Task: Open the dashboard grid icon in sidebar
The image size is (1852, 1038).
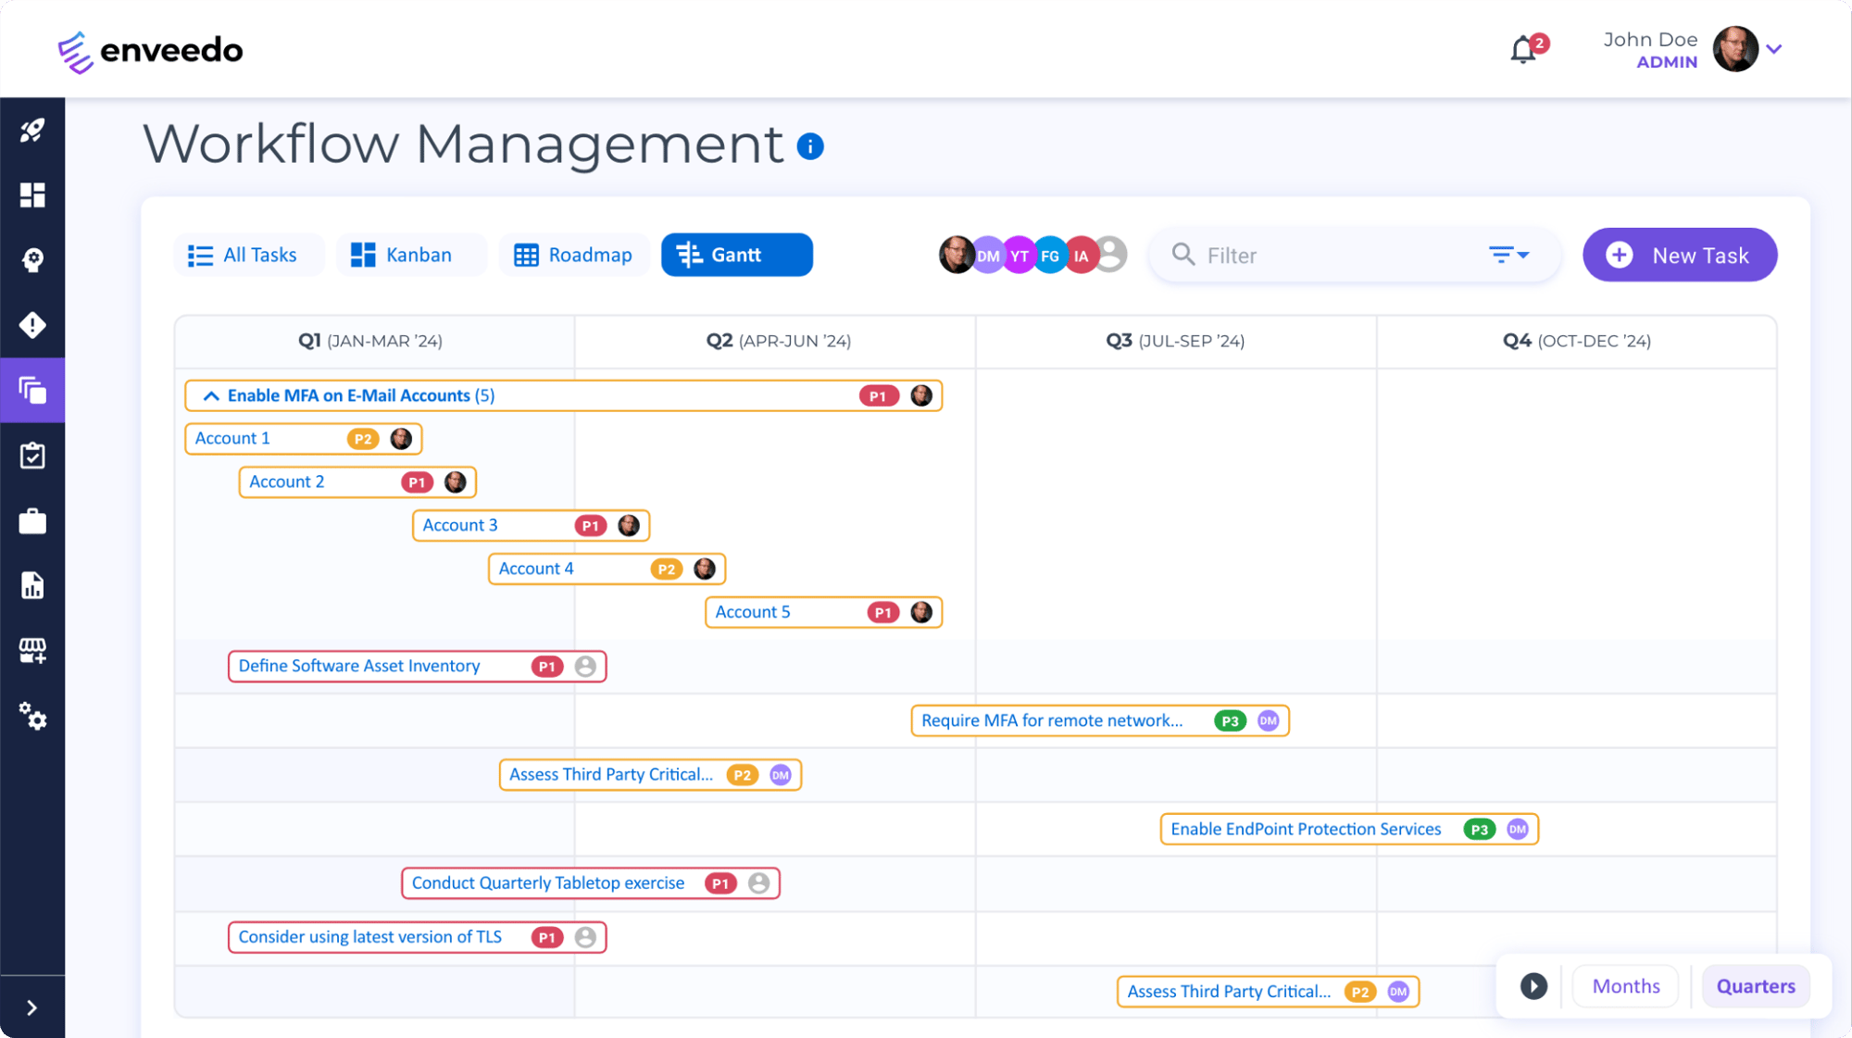Action: coord(33,195)
